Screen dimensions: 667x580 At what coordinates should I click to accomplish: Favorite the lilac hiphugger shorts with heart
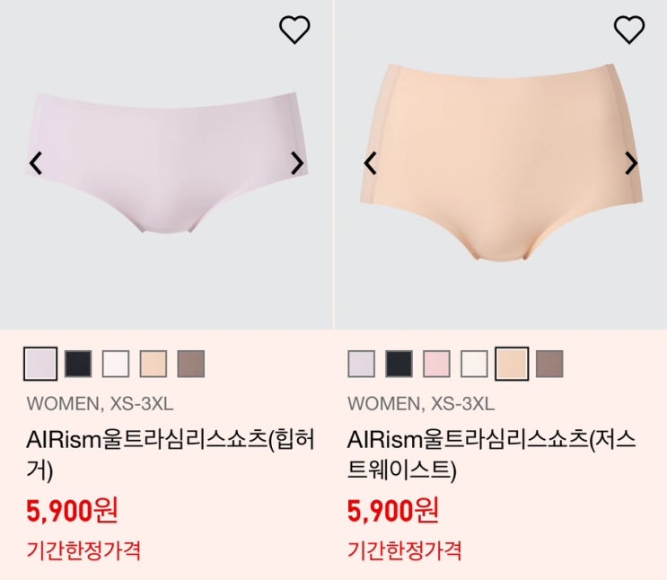pos(294,30)
